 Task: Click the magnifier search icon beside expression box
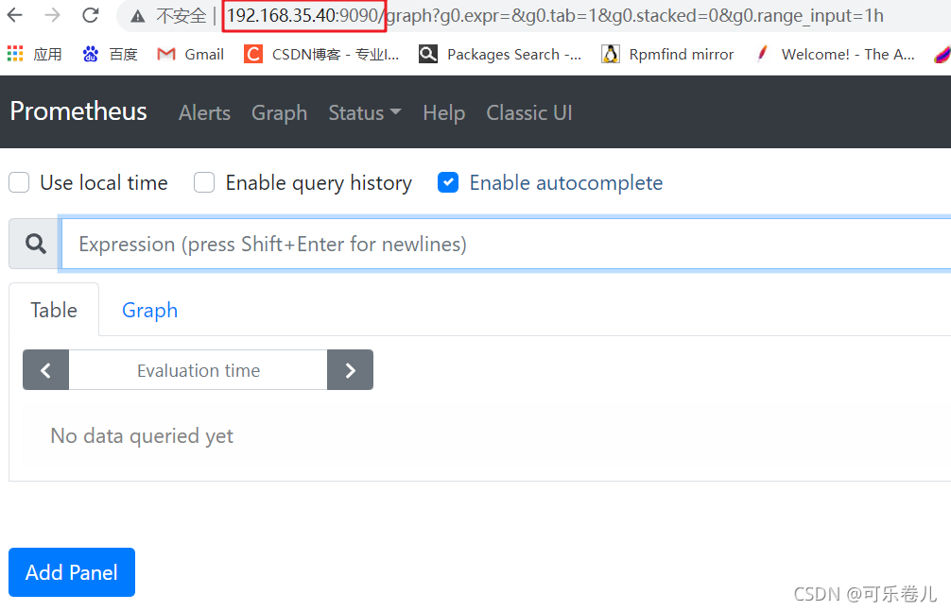pos(35,244)
